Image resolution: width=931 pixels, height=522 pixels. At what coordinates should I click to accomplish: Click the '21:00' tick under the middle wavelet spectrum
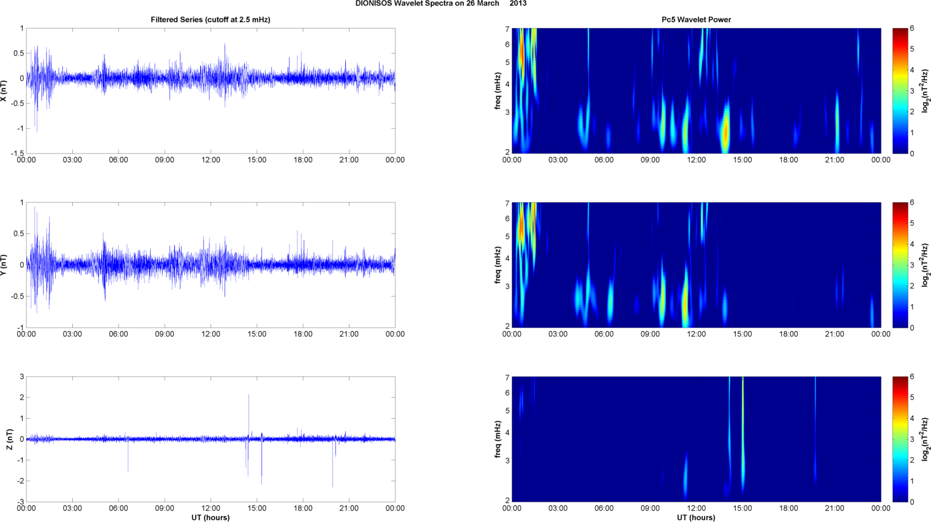[x=834, y=334]
